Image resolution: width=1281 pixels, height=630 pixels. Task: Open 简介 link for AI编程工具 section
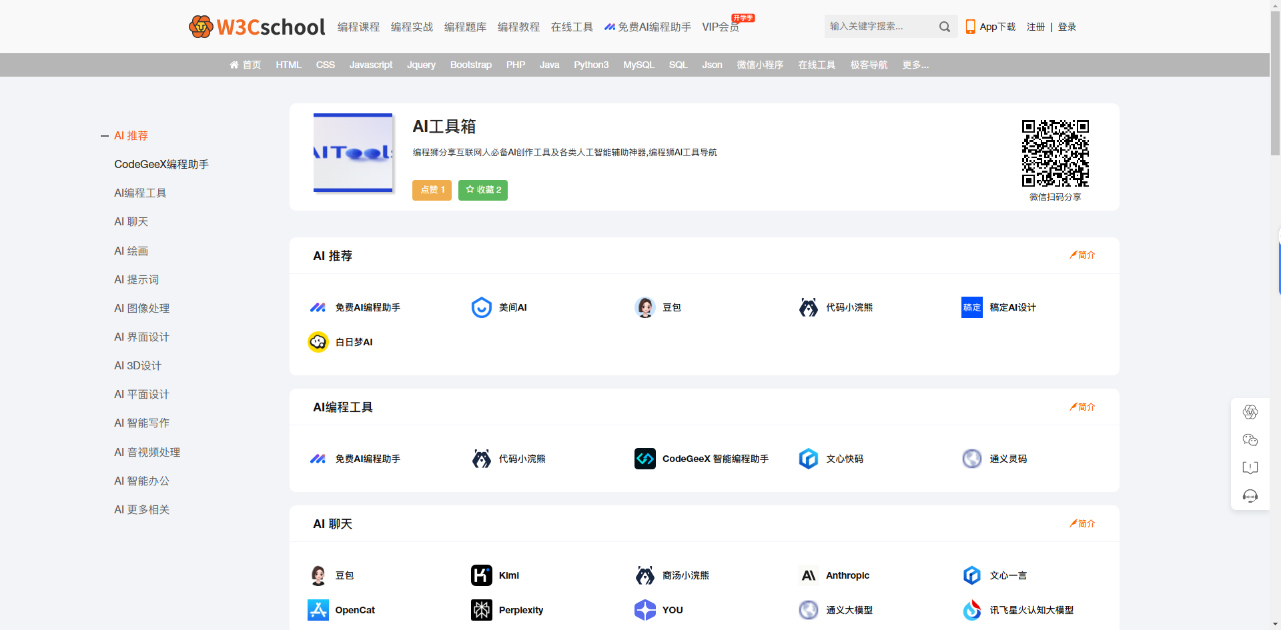[1082, 407]
